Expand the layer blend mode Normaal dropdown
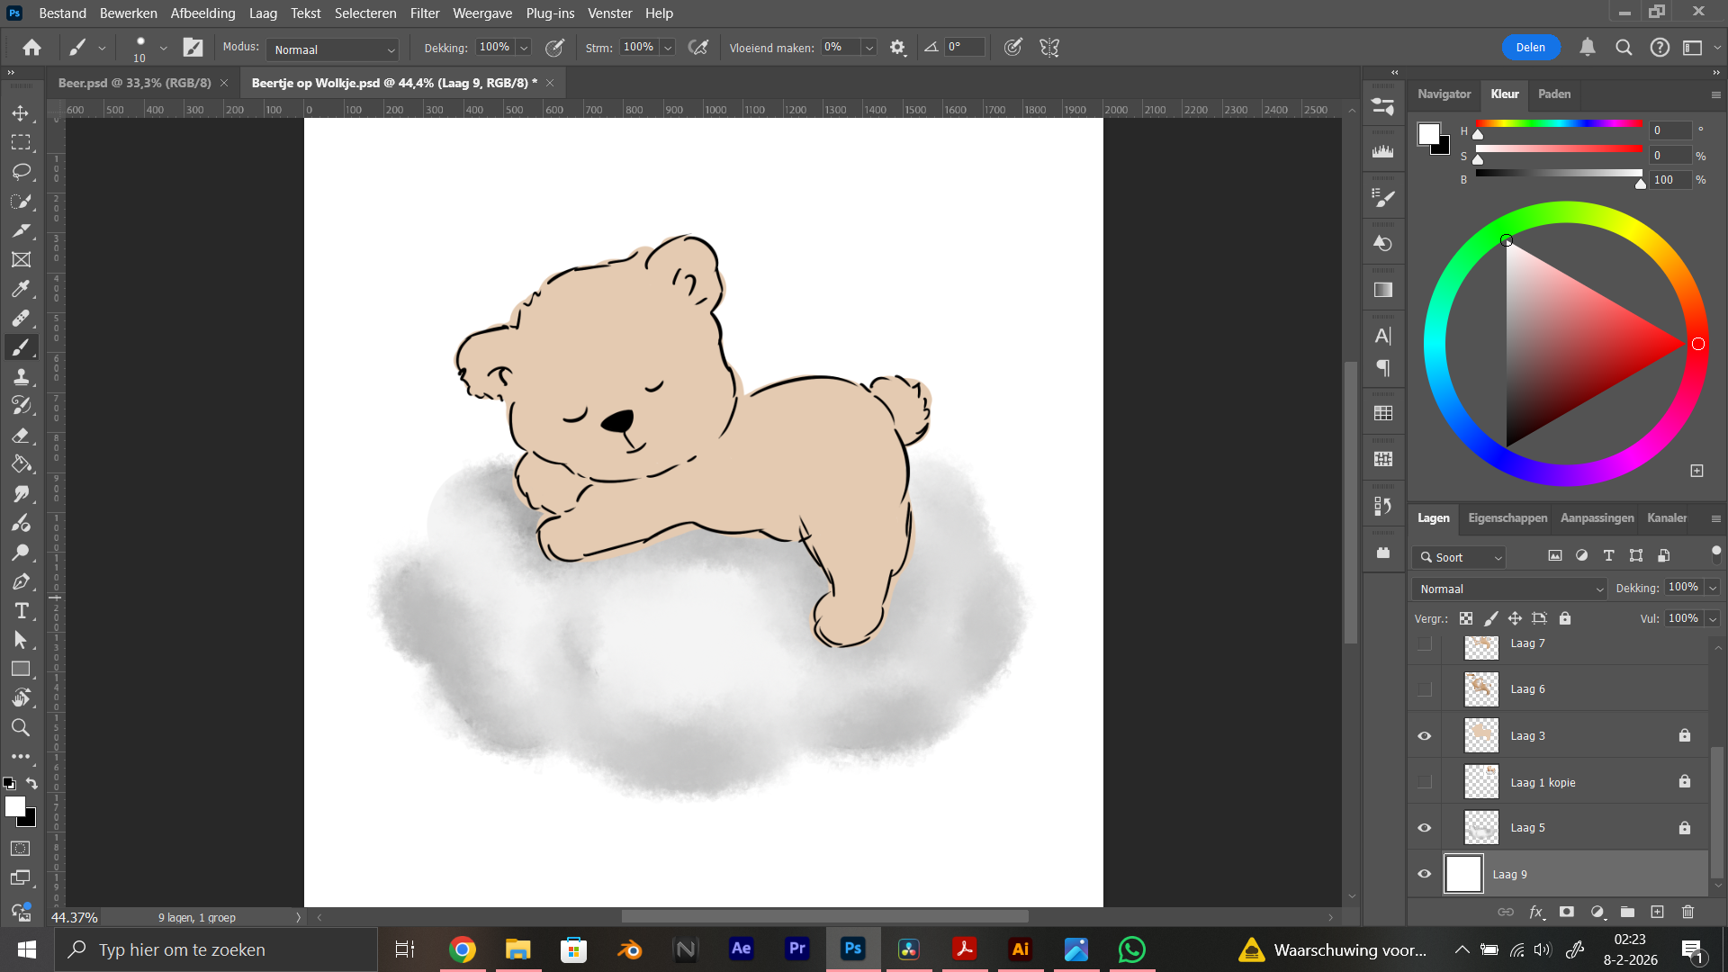 point(1509,589)
